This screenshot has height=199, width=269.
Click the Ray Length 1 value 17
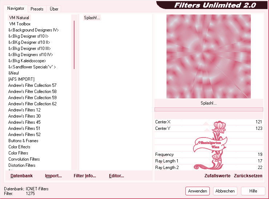(260, 161)
